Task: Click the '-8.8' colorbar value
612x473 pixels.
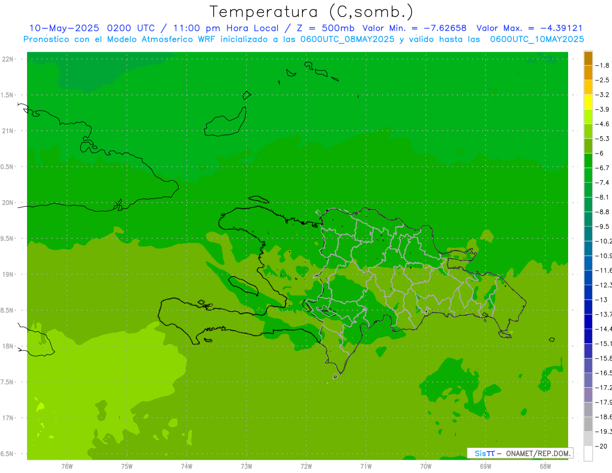Action: pyautogui.click(x=603, y=212)
